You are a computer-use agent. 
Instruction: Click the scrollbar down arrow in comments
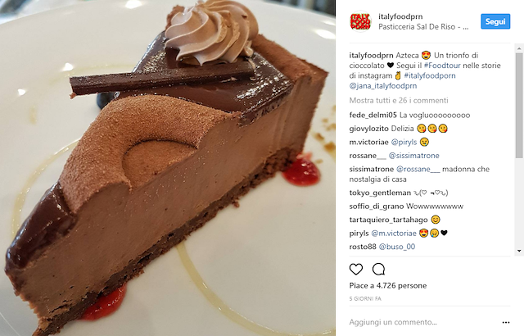[519, 251]
